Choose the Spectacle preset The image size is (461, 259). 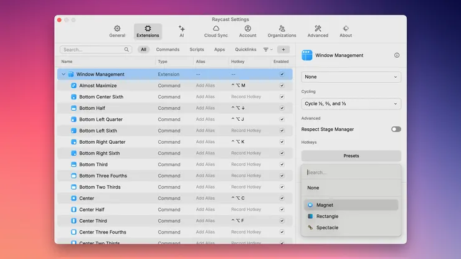pyautogui.click(x=351, y=227)
